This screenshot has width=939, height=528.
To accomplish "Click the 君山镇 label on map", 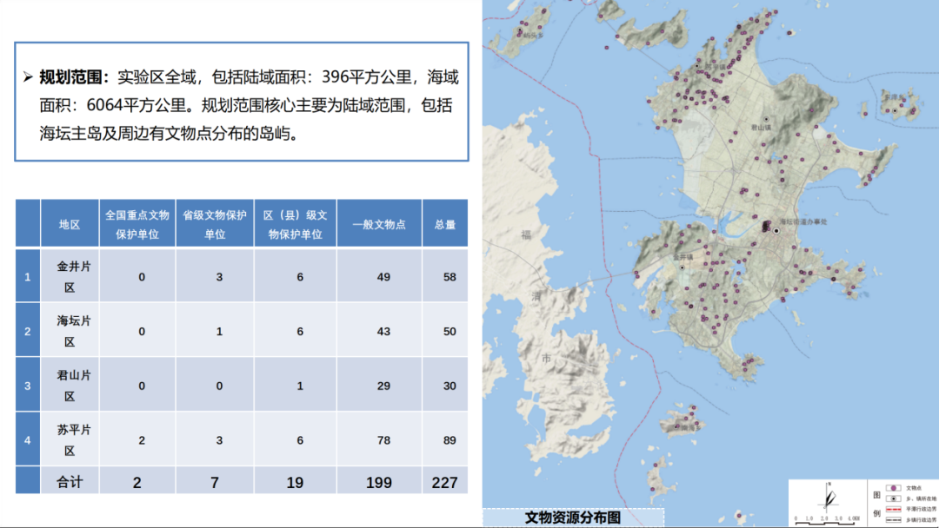I will (761, 128).
